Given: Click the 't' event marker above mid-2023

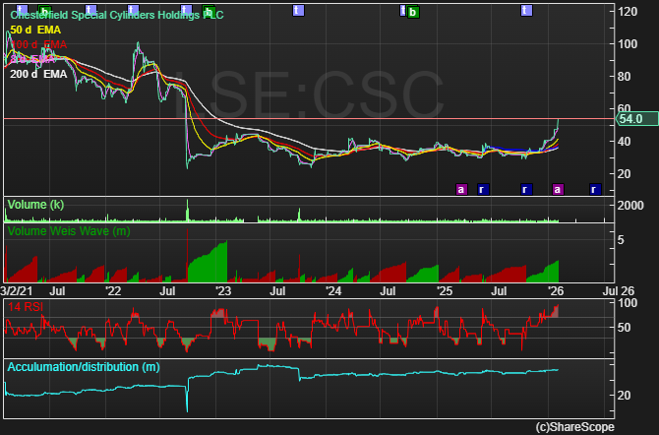Looking at the screenshot, I should pyautogui.click(x=299, y=10).
